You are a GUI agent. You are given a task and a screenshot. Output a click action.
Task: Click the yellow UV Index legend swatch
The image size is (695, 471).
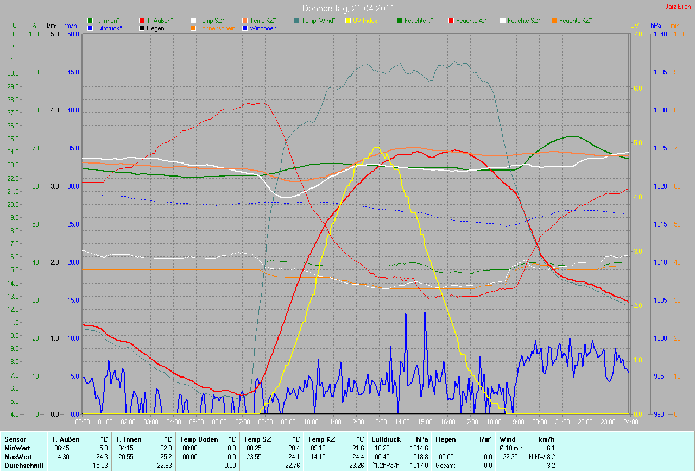[x=348, y=20]
